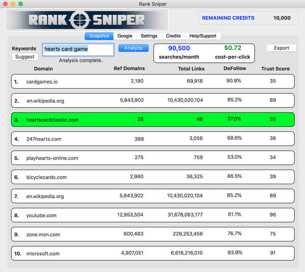Click total links value 36,325
Viewport: 305px width, 272px height.
pos(195,177)
